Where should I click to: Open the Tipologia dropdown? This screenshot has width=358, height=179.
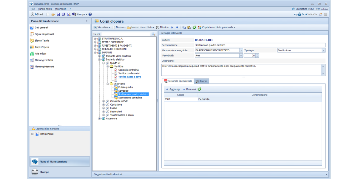(323, 50)
